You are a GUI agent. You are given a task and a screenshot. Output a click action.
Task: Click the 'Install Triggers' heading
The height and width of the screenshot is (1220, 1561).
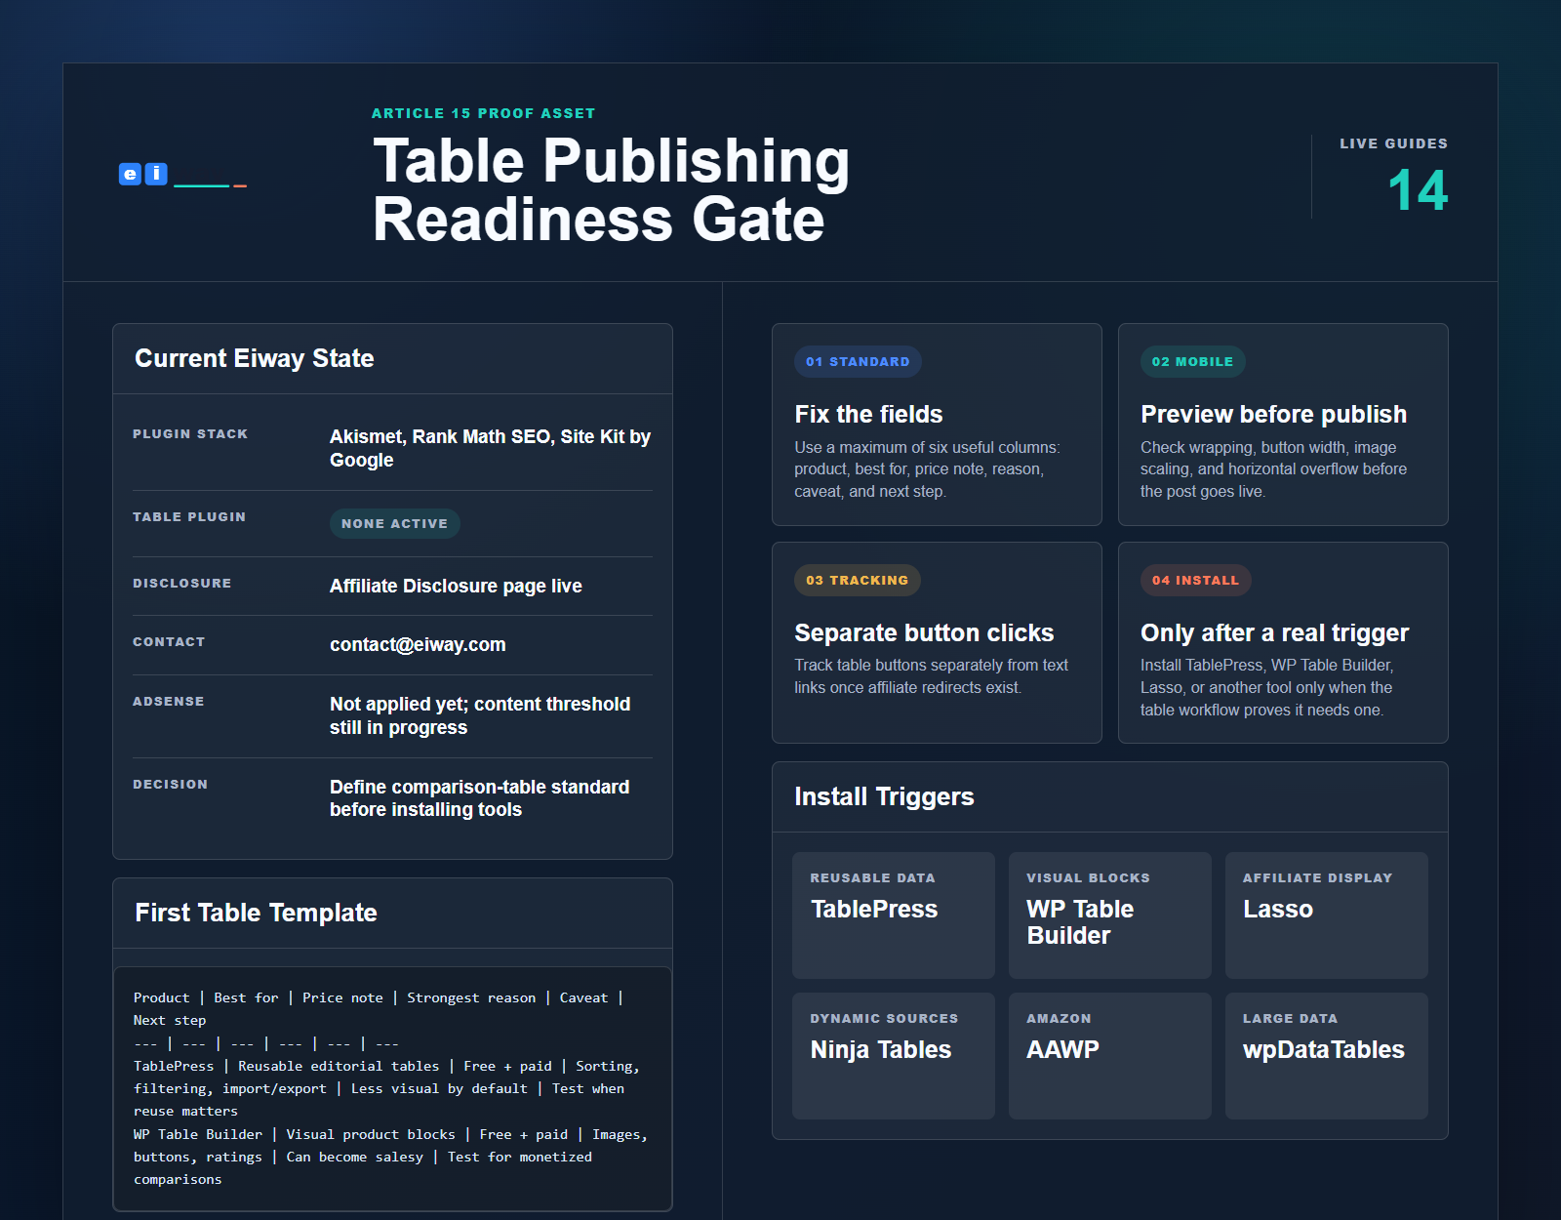tap(884, 796)
